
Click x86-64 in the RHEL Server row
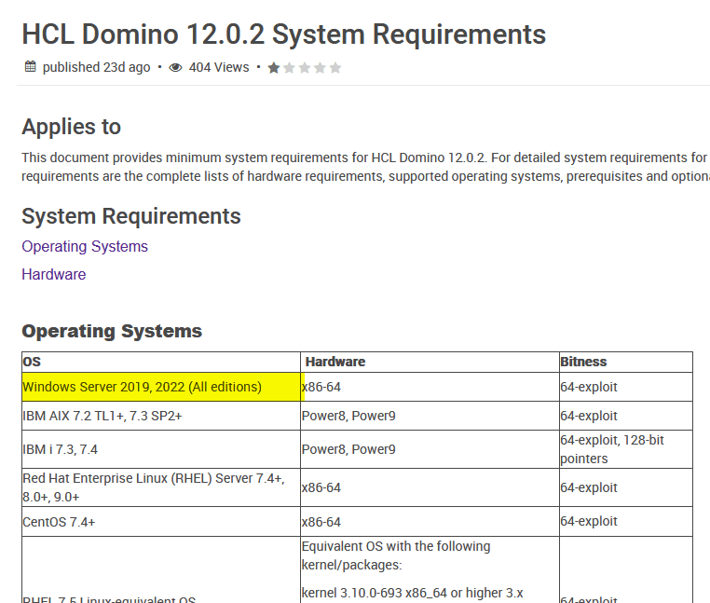(321, 487)
